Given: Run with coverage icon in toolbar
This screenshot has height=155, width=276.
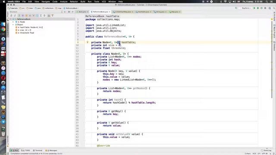Looking at the screenshot, I should tap(262, 8).
